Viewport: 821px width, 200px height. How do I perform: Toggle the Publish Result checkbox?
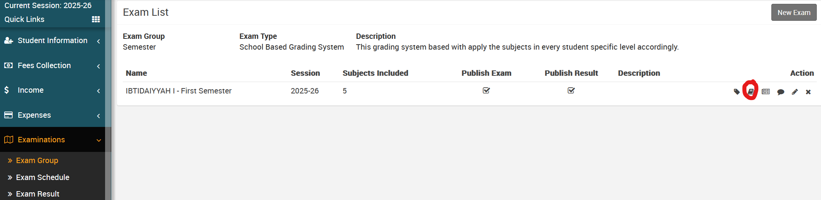click(x=571, y=90)
